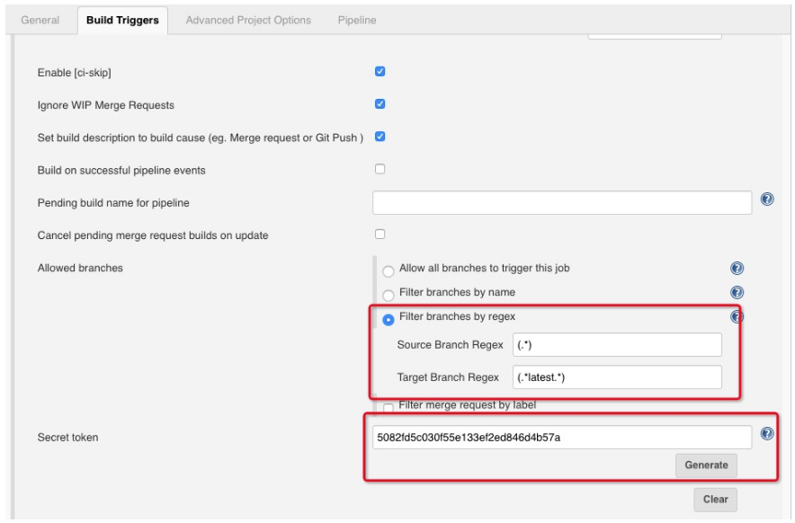Go to the Pipeline tab

tap(357, 21)
